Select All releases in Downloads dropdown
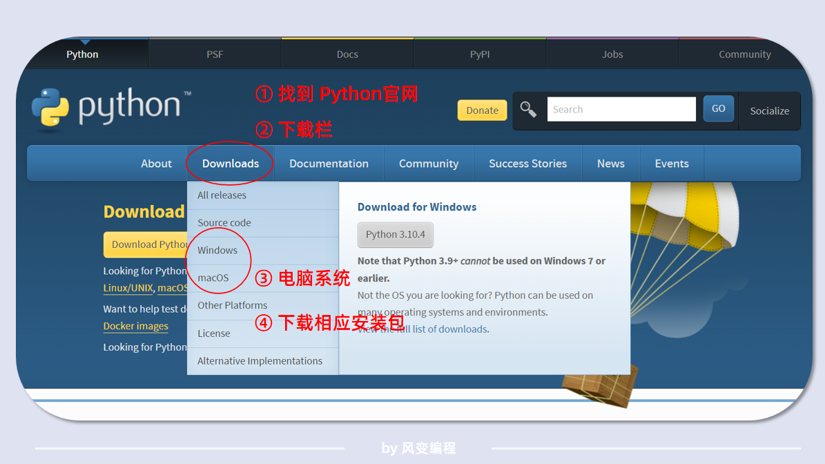The width and height of the screenshot is (825, 464). coord(262,195)
